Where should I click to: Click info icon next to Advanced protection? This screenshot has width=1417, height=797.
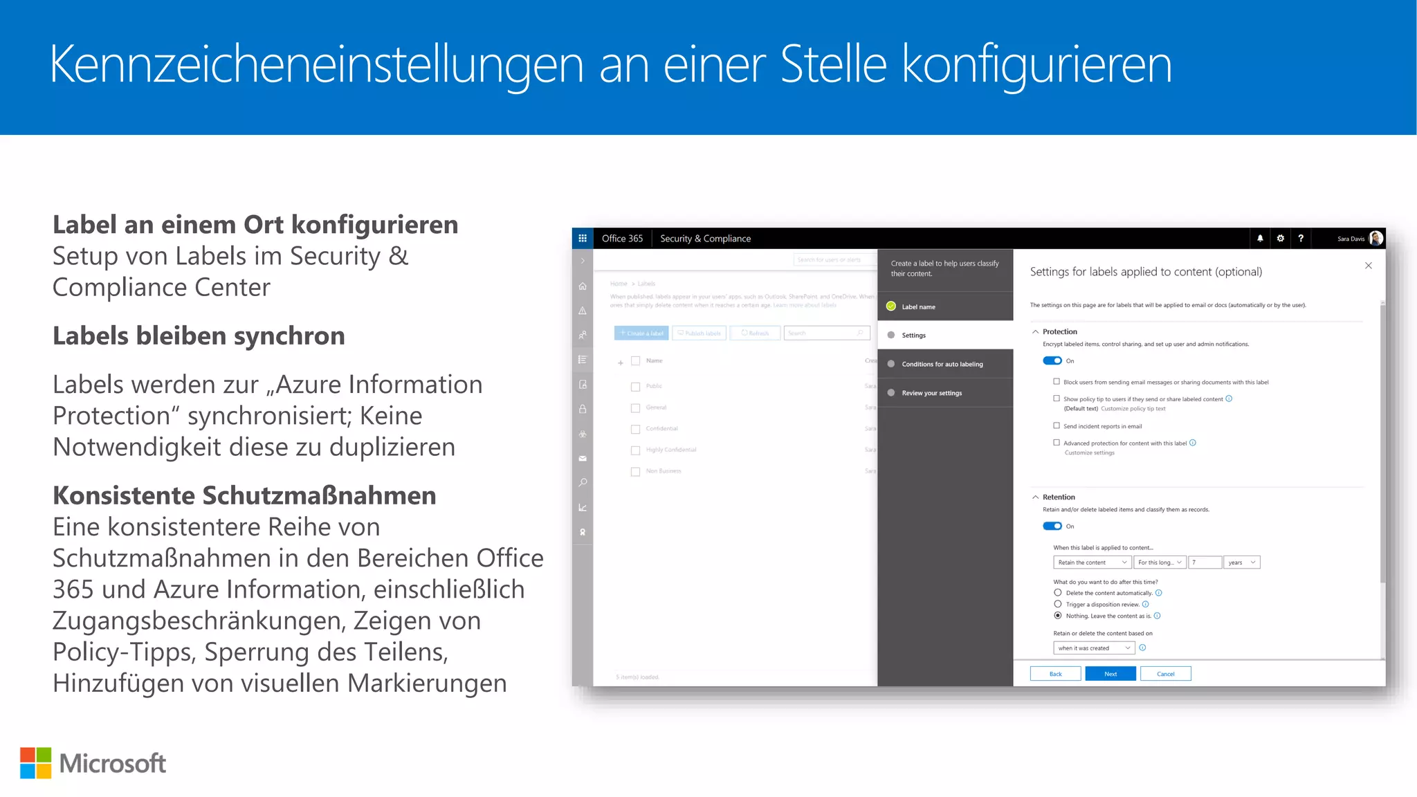click(x=1193, y=443)
